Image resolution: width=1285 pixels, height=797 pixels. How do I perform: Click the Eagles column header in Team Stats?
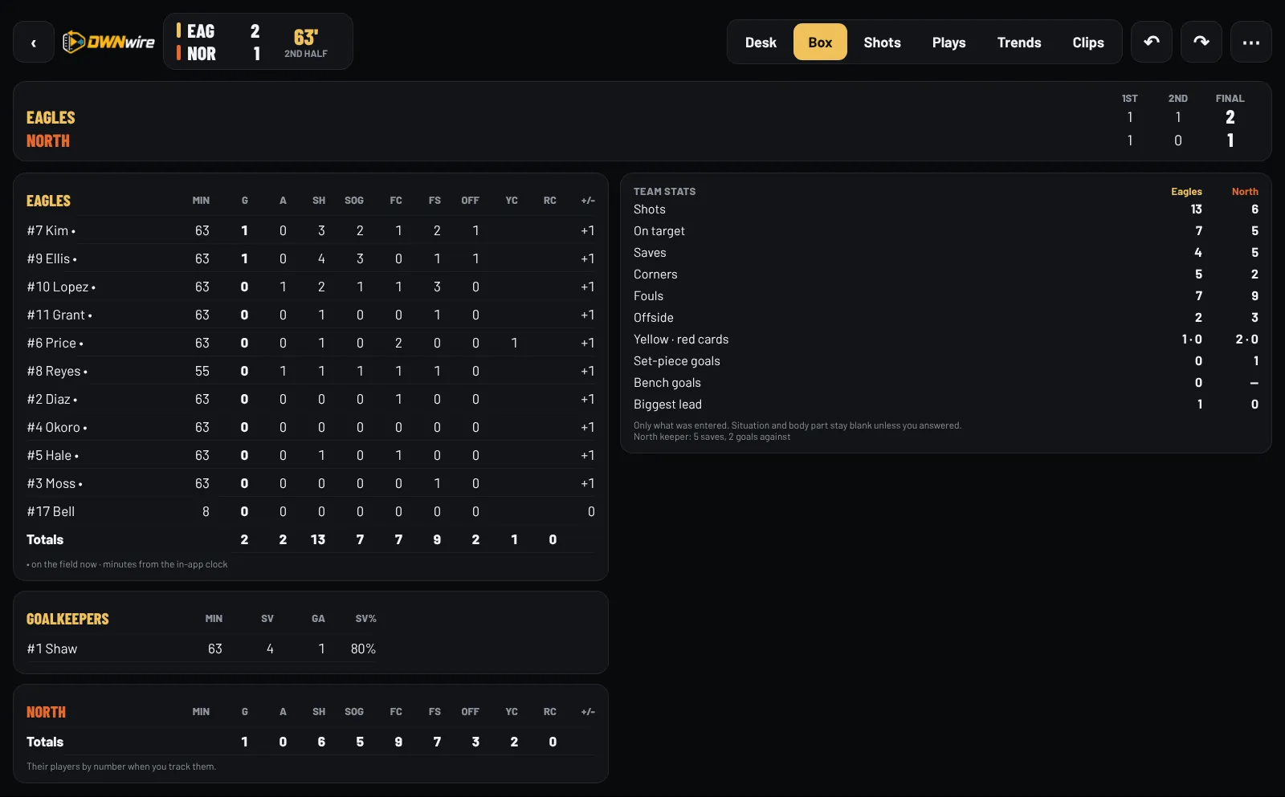pos(1186,191)
